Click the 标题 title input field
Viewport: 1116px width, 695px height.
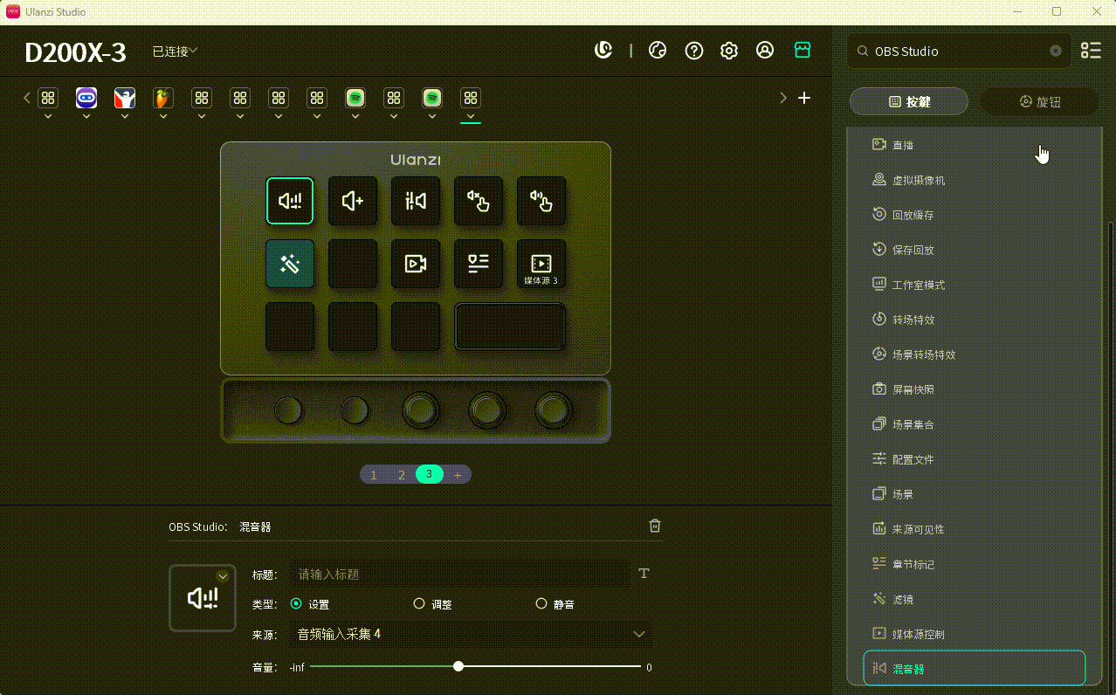click(458, 574)
